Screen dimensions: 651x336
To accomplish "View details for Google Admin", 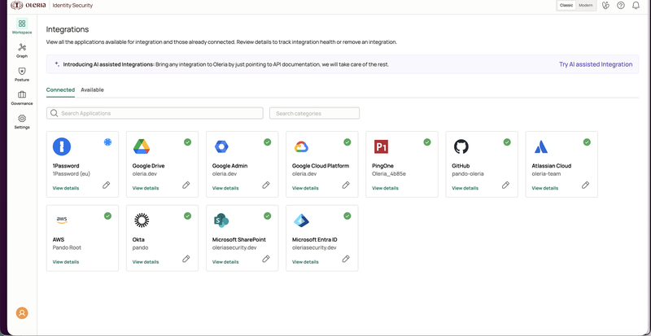I will click(225, 188).
